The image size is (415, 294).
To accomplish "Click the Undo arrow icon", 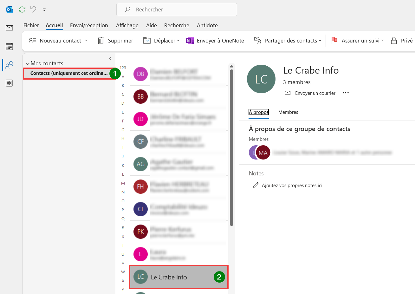I will (x=33, y=10).
